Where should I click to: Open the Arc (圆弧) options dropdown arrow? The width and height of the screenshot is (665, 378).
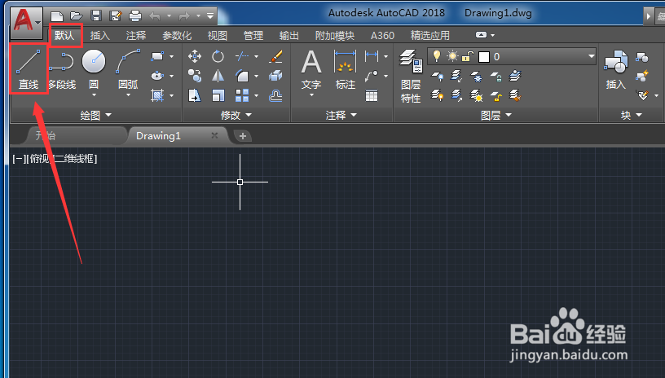point(128,95)
